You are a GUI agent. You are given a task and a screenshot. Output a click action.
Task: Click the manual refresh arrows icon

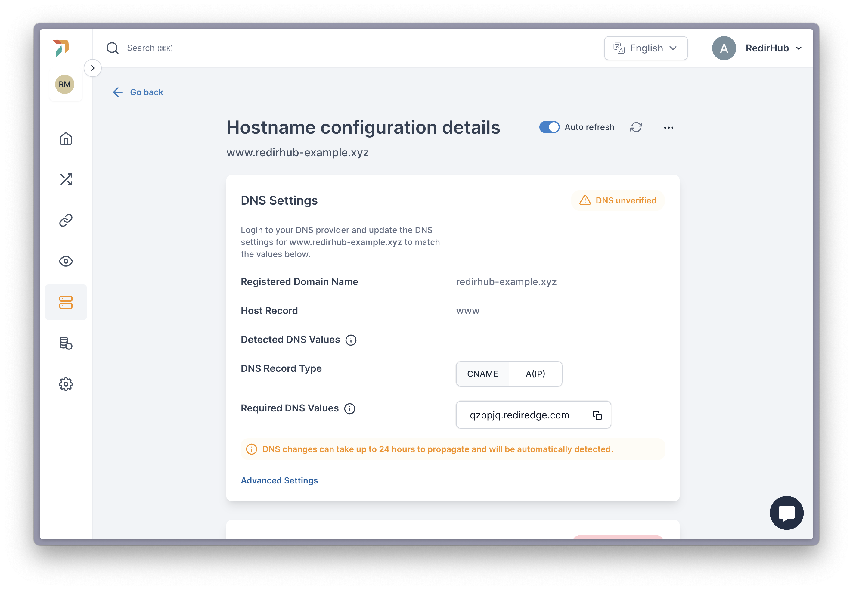(x=636, y=127)
